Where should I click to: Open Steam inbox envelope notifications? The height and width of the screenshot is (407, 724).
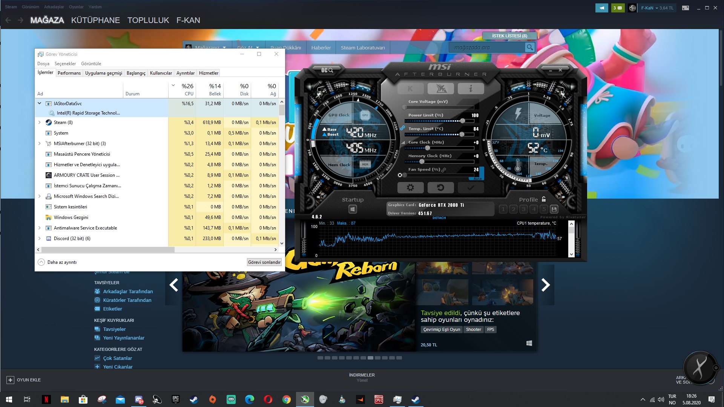coord(618,8)
